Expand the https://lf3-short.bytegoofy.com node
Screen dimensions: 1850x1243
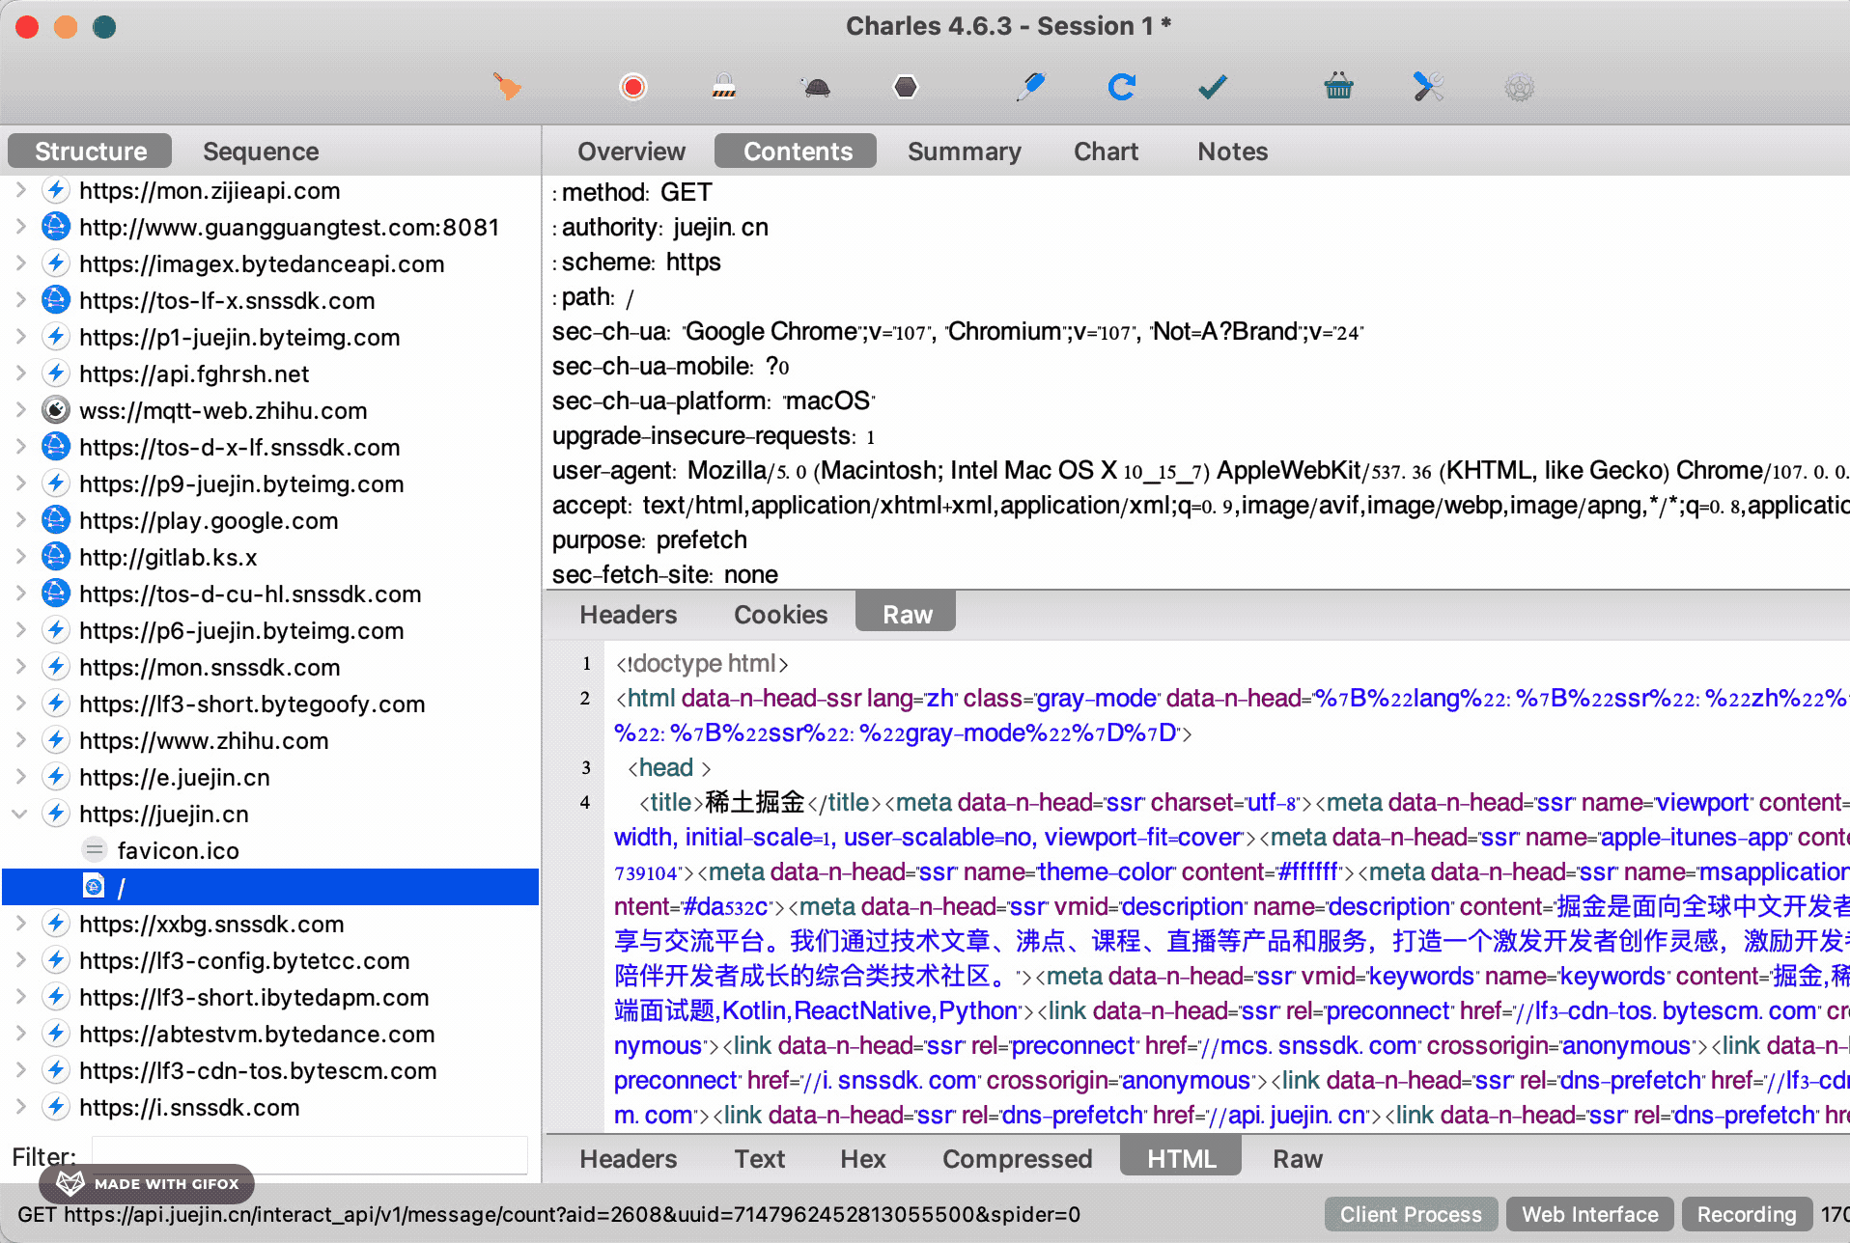coord(19,704)
